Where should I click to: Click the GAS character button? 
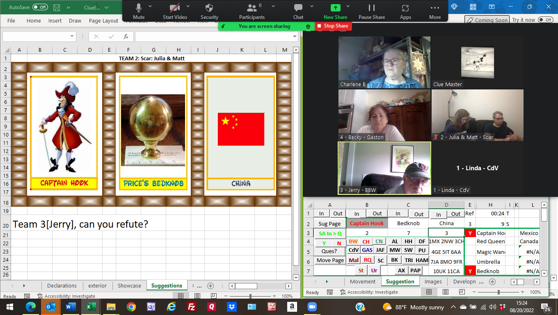click(367, 250)
